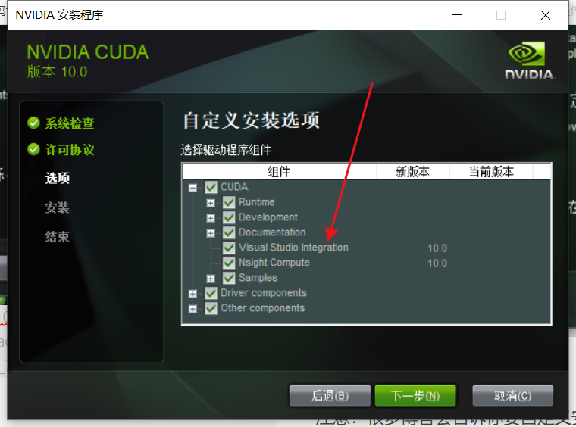Click the 下一步(N) button
Image resolution: width=576 pixels, height=427 pixels.
(415, 396)
